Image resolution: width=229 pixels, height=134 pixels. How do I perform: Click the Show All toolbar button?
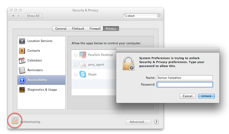coord(33,16)
